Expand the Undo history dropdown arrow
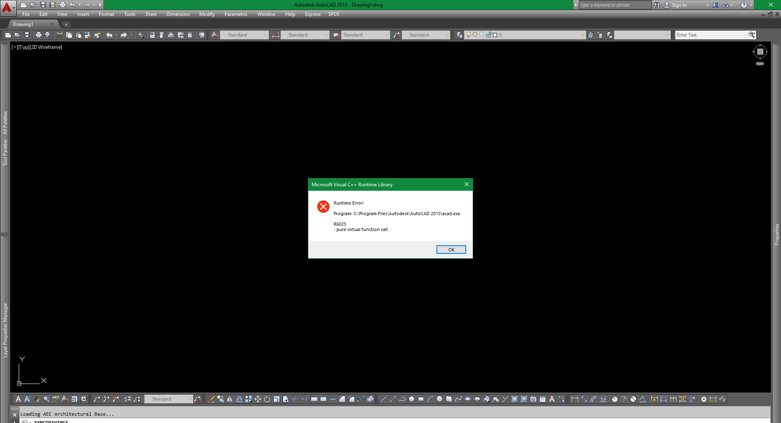781x423 pixels. click(116, 35)
